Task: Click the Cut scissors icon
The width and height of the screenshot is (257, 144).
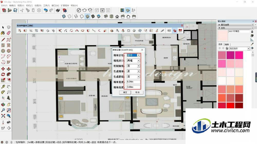Action: click(x=22, y=11)
